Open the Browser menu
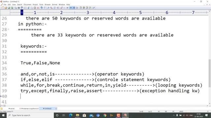Viewport: 211px width, 118px height. 47,5
